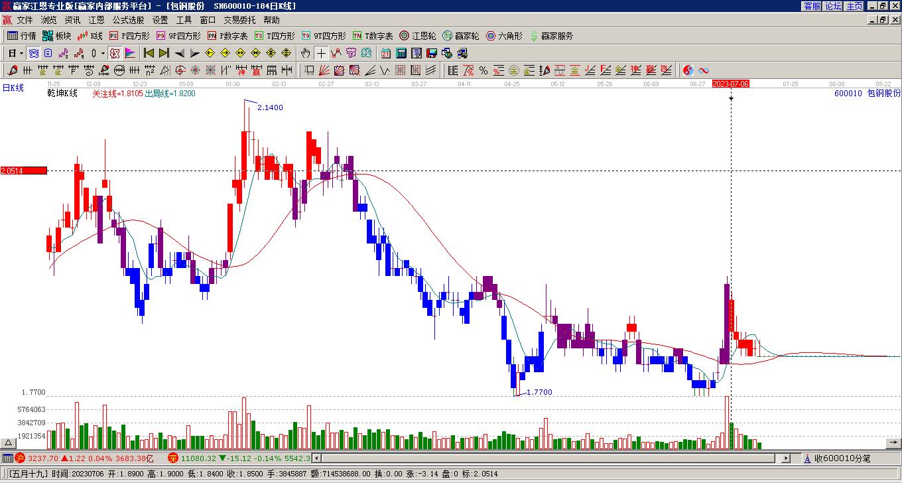Viewport: 902px width, 483px height.
Task: Toggle the crosshair cursor tool
Action: tap(321, 53)
